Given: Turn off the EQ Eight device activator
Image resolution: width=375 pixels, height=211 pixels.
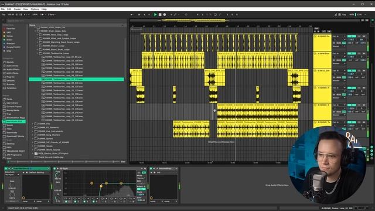Looking at the screenshot, I should [54, 169].
